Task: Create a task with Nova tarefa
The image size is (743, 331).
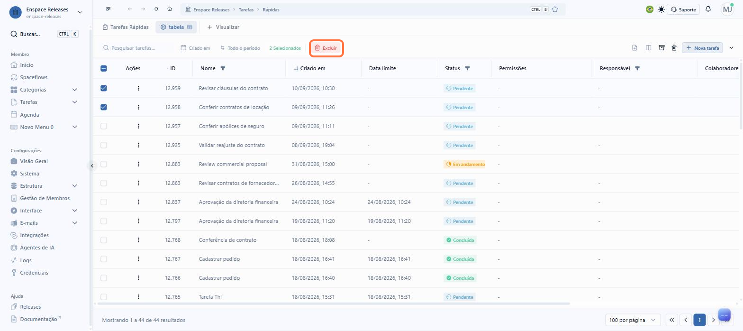Action: coord(702,48)
